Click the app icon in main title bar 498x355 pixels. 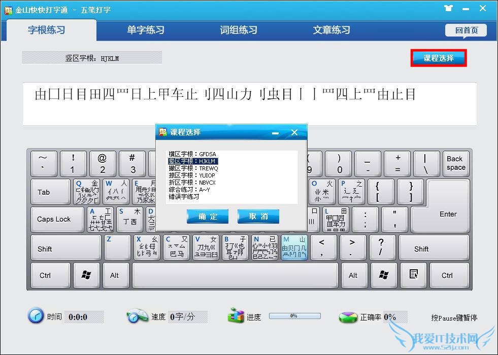pos(8,10)
